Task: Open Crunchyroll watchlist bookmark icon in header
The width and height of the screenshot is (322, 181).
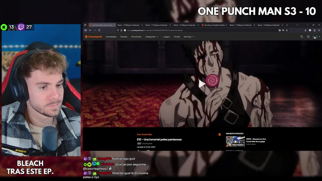Action: click(308, 37)
